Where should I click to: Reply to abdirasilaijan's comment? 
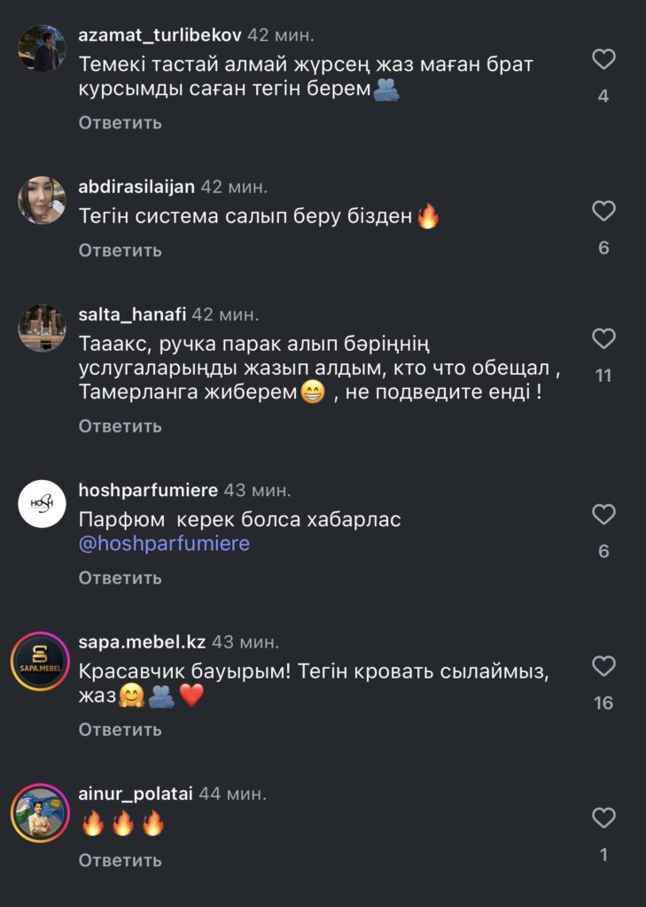[x=120, y=250]
